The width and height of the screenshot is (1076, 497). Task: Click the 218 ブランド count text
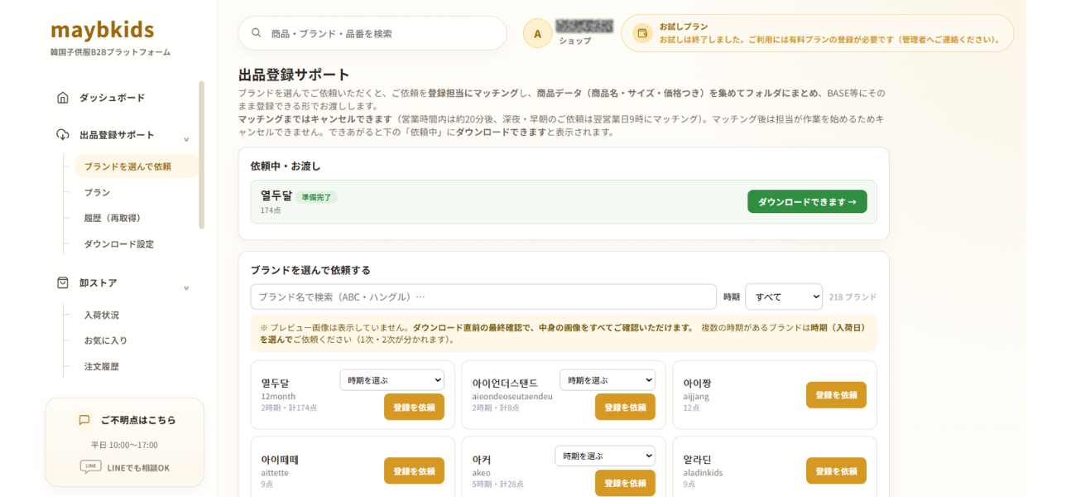coord(853,297)
